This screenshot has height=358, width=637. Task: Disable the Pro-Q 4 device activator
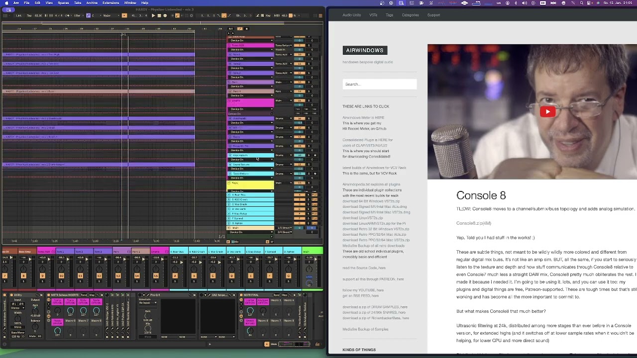140,295
